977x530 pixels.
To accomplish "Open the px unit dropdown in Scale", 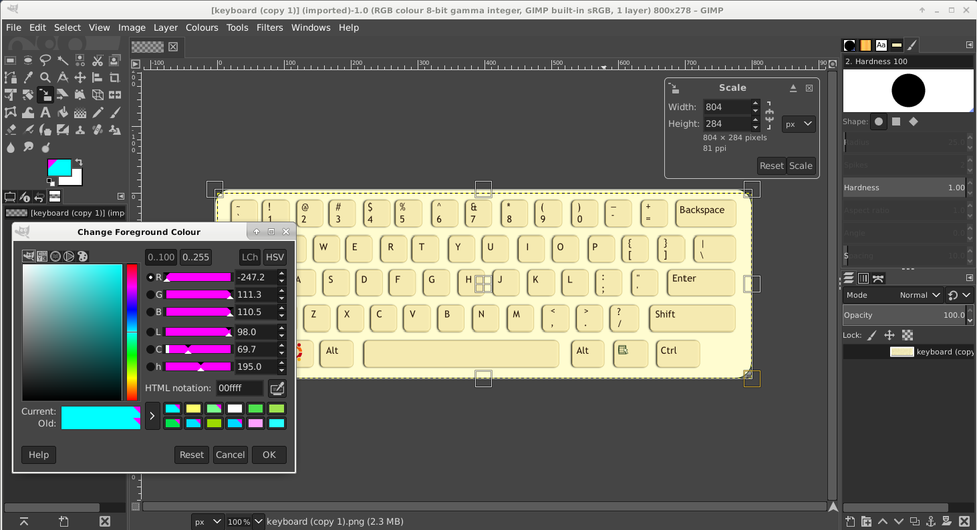I will 799,124.
